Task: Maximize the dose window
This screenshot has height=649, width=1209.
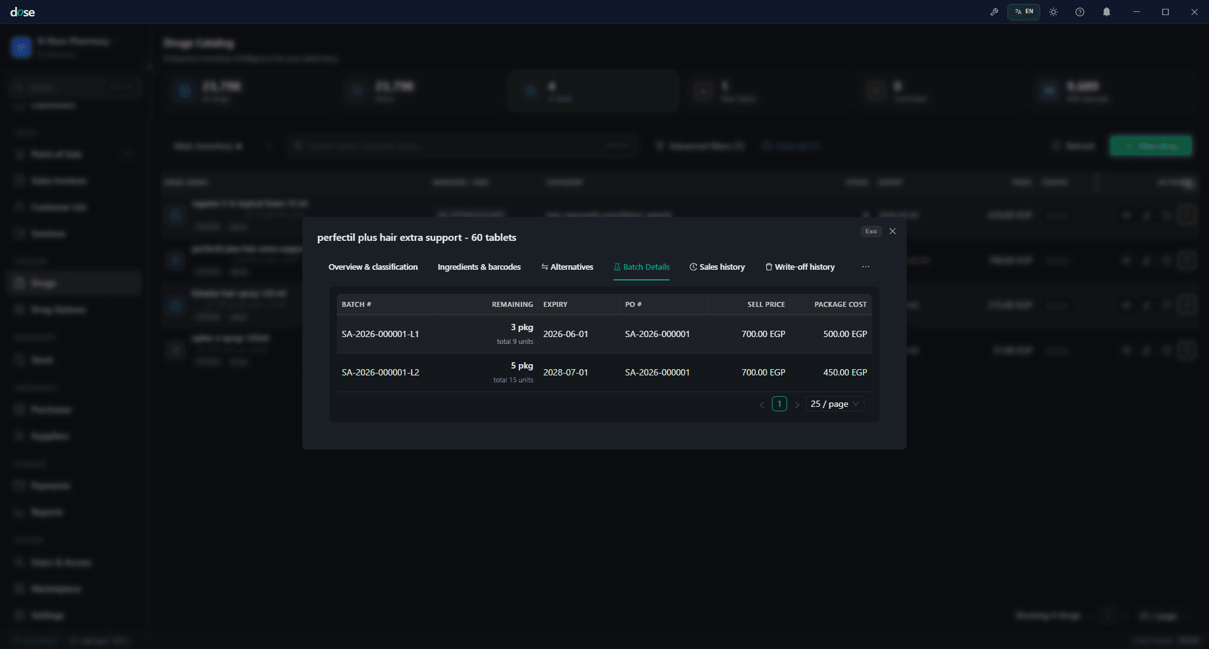Action: [1166, 12]
